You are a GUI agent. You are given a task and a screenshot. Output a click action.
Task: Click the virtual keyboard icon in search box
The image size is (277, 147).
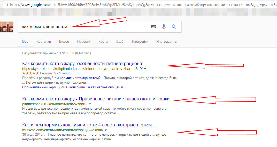[153, 27]
